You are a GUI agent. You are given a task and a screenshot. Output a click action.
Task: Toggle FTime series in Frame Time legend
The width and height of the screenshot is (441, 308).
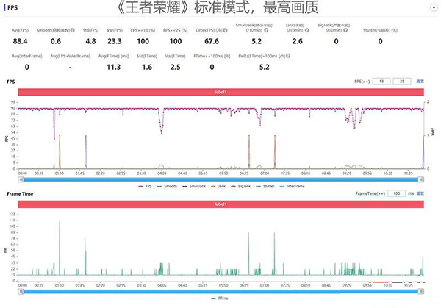click(x=220, y=298)
